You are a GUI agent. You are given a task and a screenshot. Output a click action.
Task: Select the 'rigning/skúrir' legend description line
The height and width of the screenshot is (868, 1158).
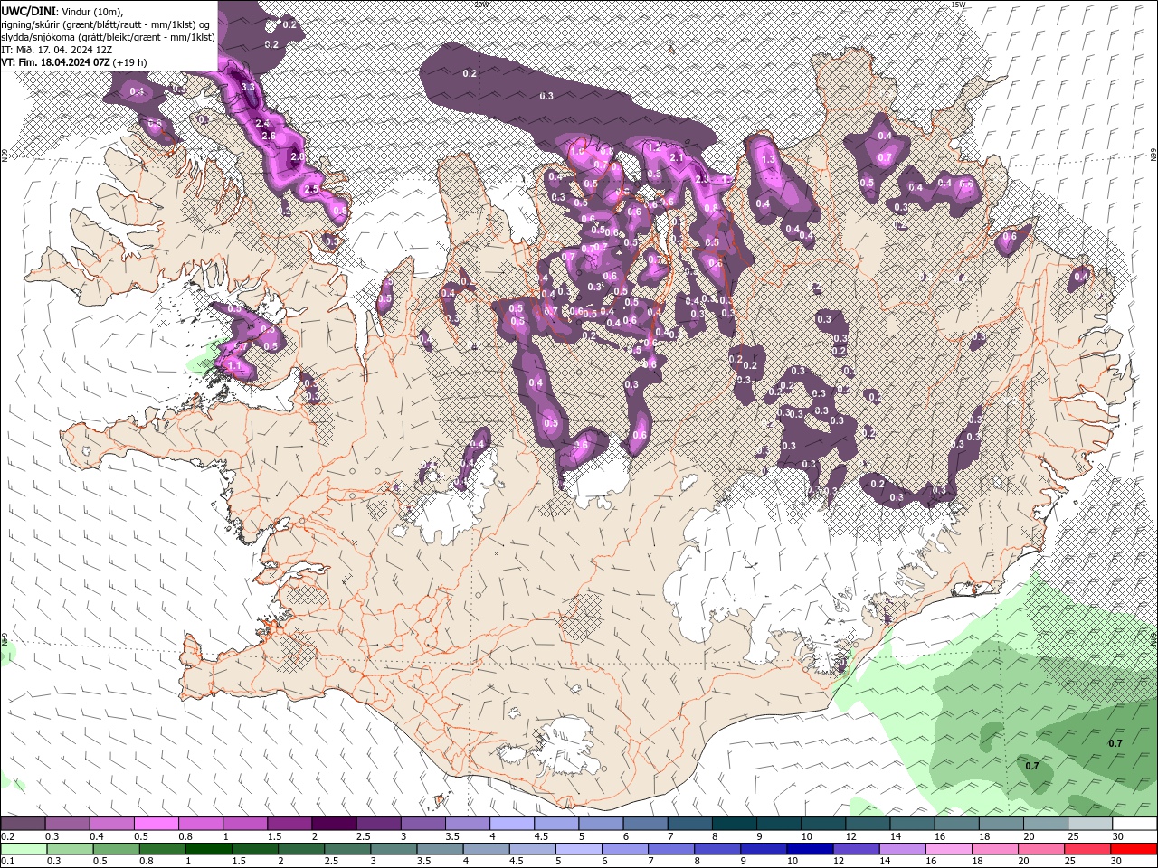point(106,24)
